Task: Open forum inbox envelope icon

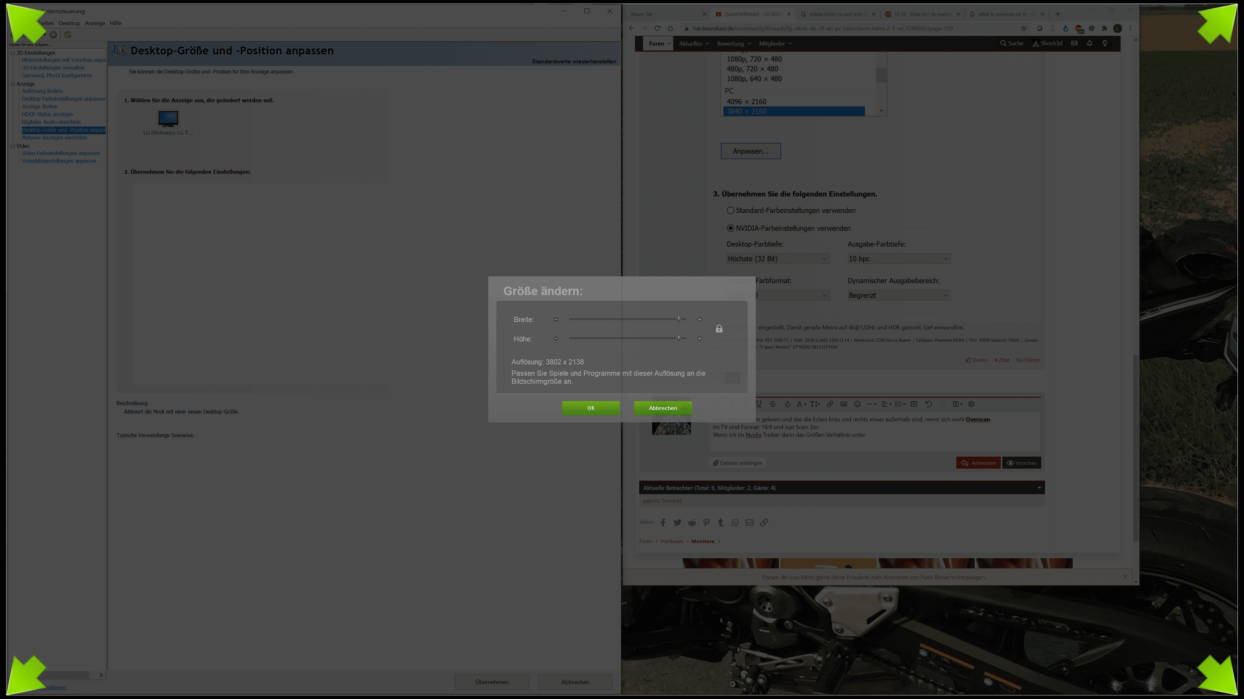Action: pos(1075,43)
